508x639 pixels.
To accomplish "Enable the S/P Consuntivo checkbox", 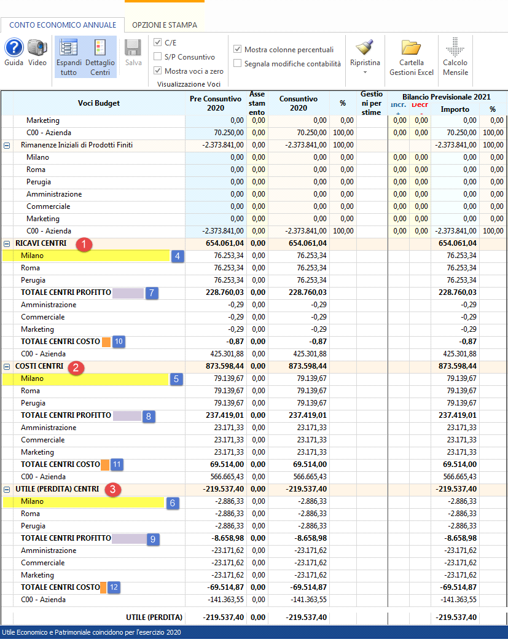I will point(158,57).
